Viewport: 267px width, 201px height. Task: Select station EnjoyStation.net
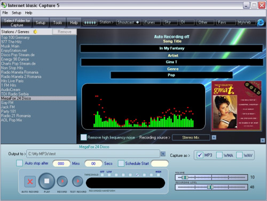point(38,50)
